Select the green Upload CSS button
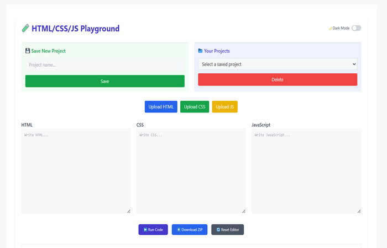The width and height of the screenshot is (387, 248). pyautogui.click(x=195, y=106)
